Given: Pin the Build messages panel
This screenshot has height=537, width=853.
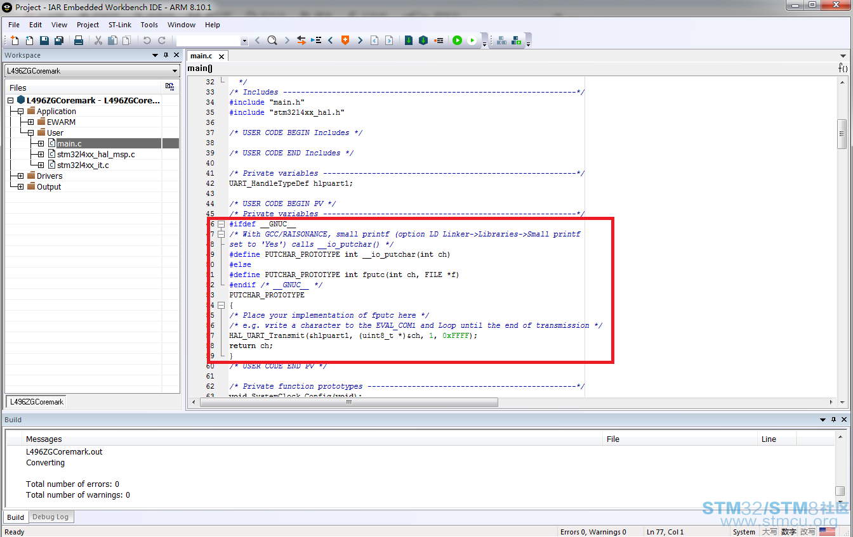Looking at the screenshot, I should (x=833, y=420).
